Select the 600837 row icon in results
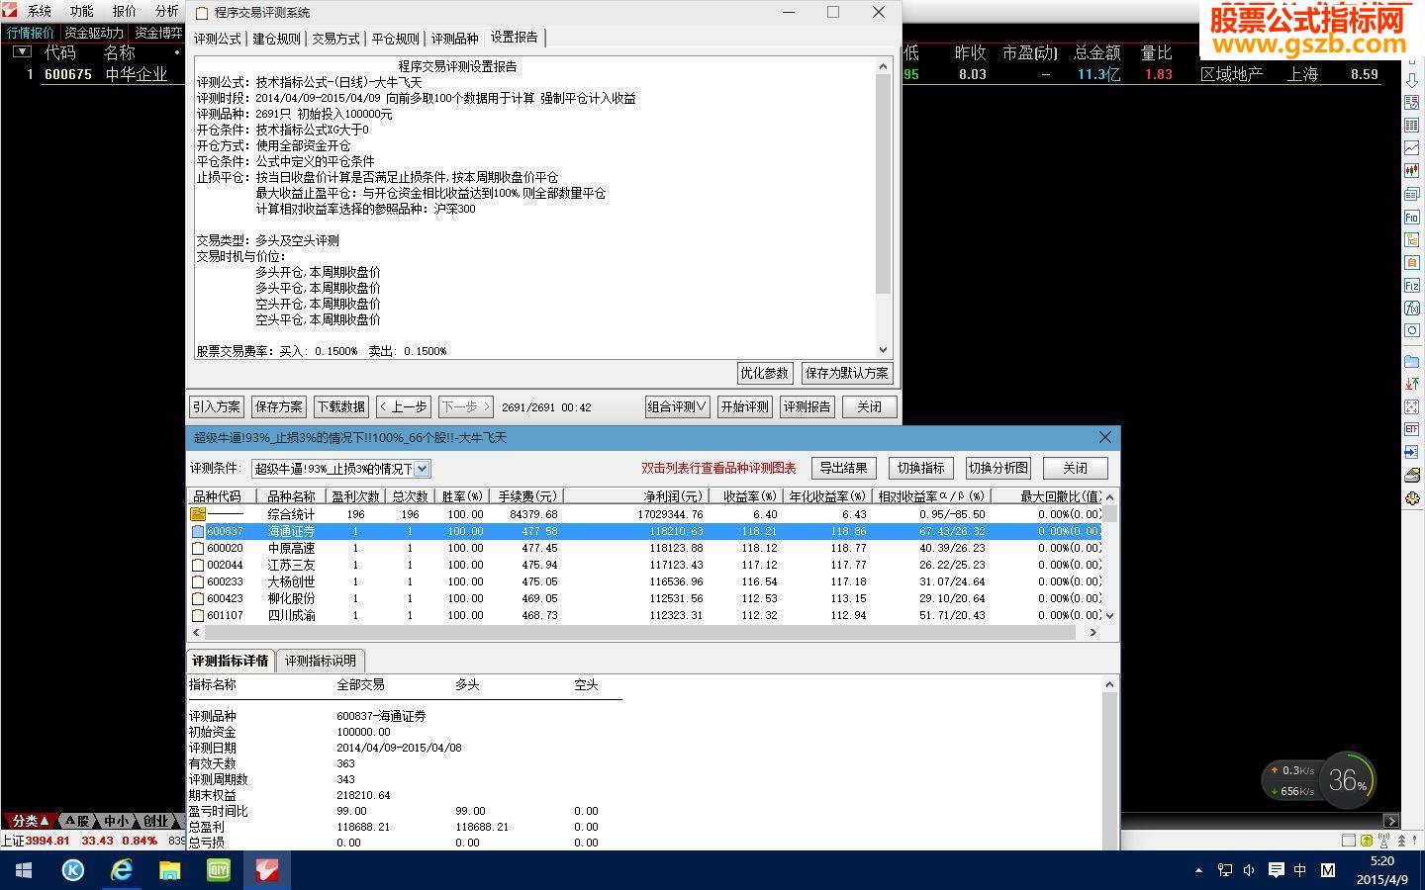The image size is (1425, 890). coord(198,531)
